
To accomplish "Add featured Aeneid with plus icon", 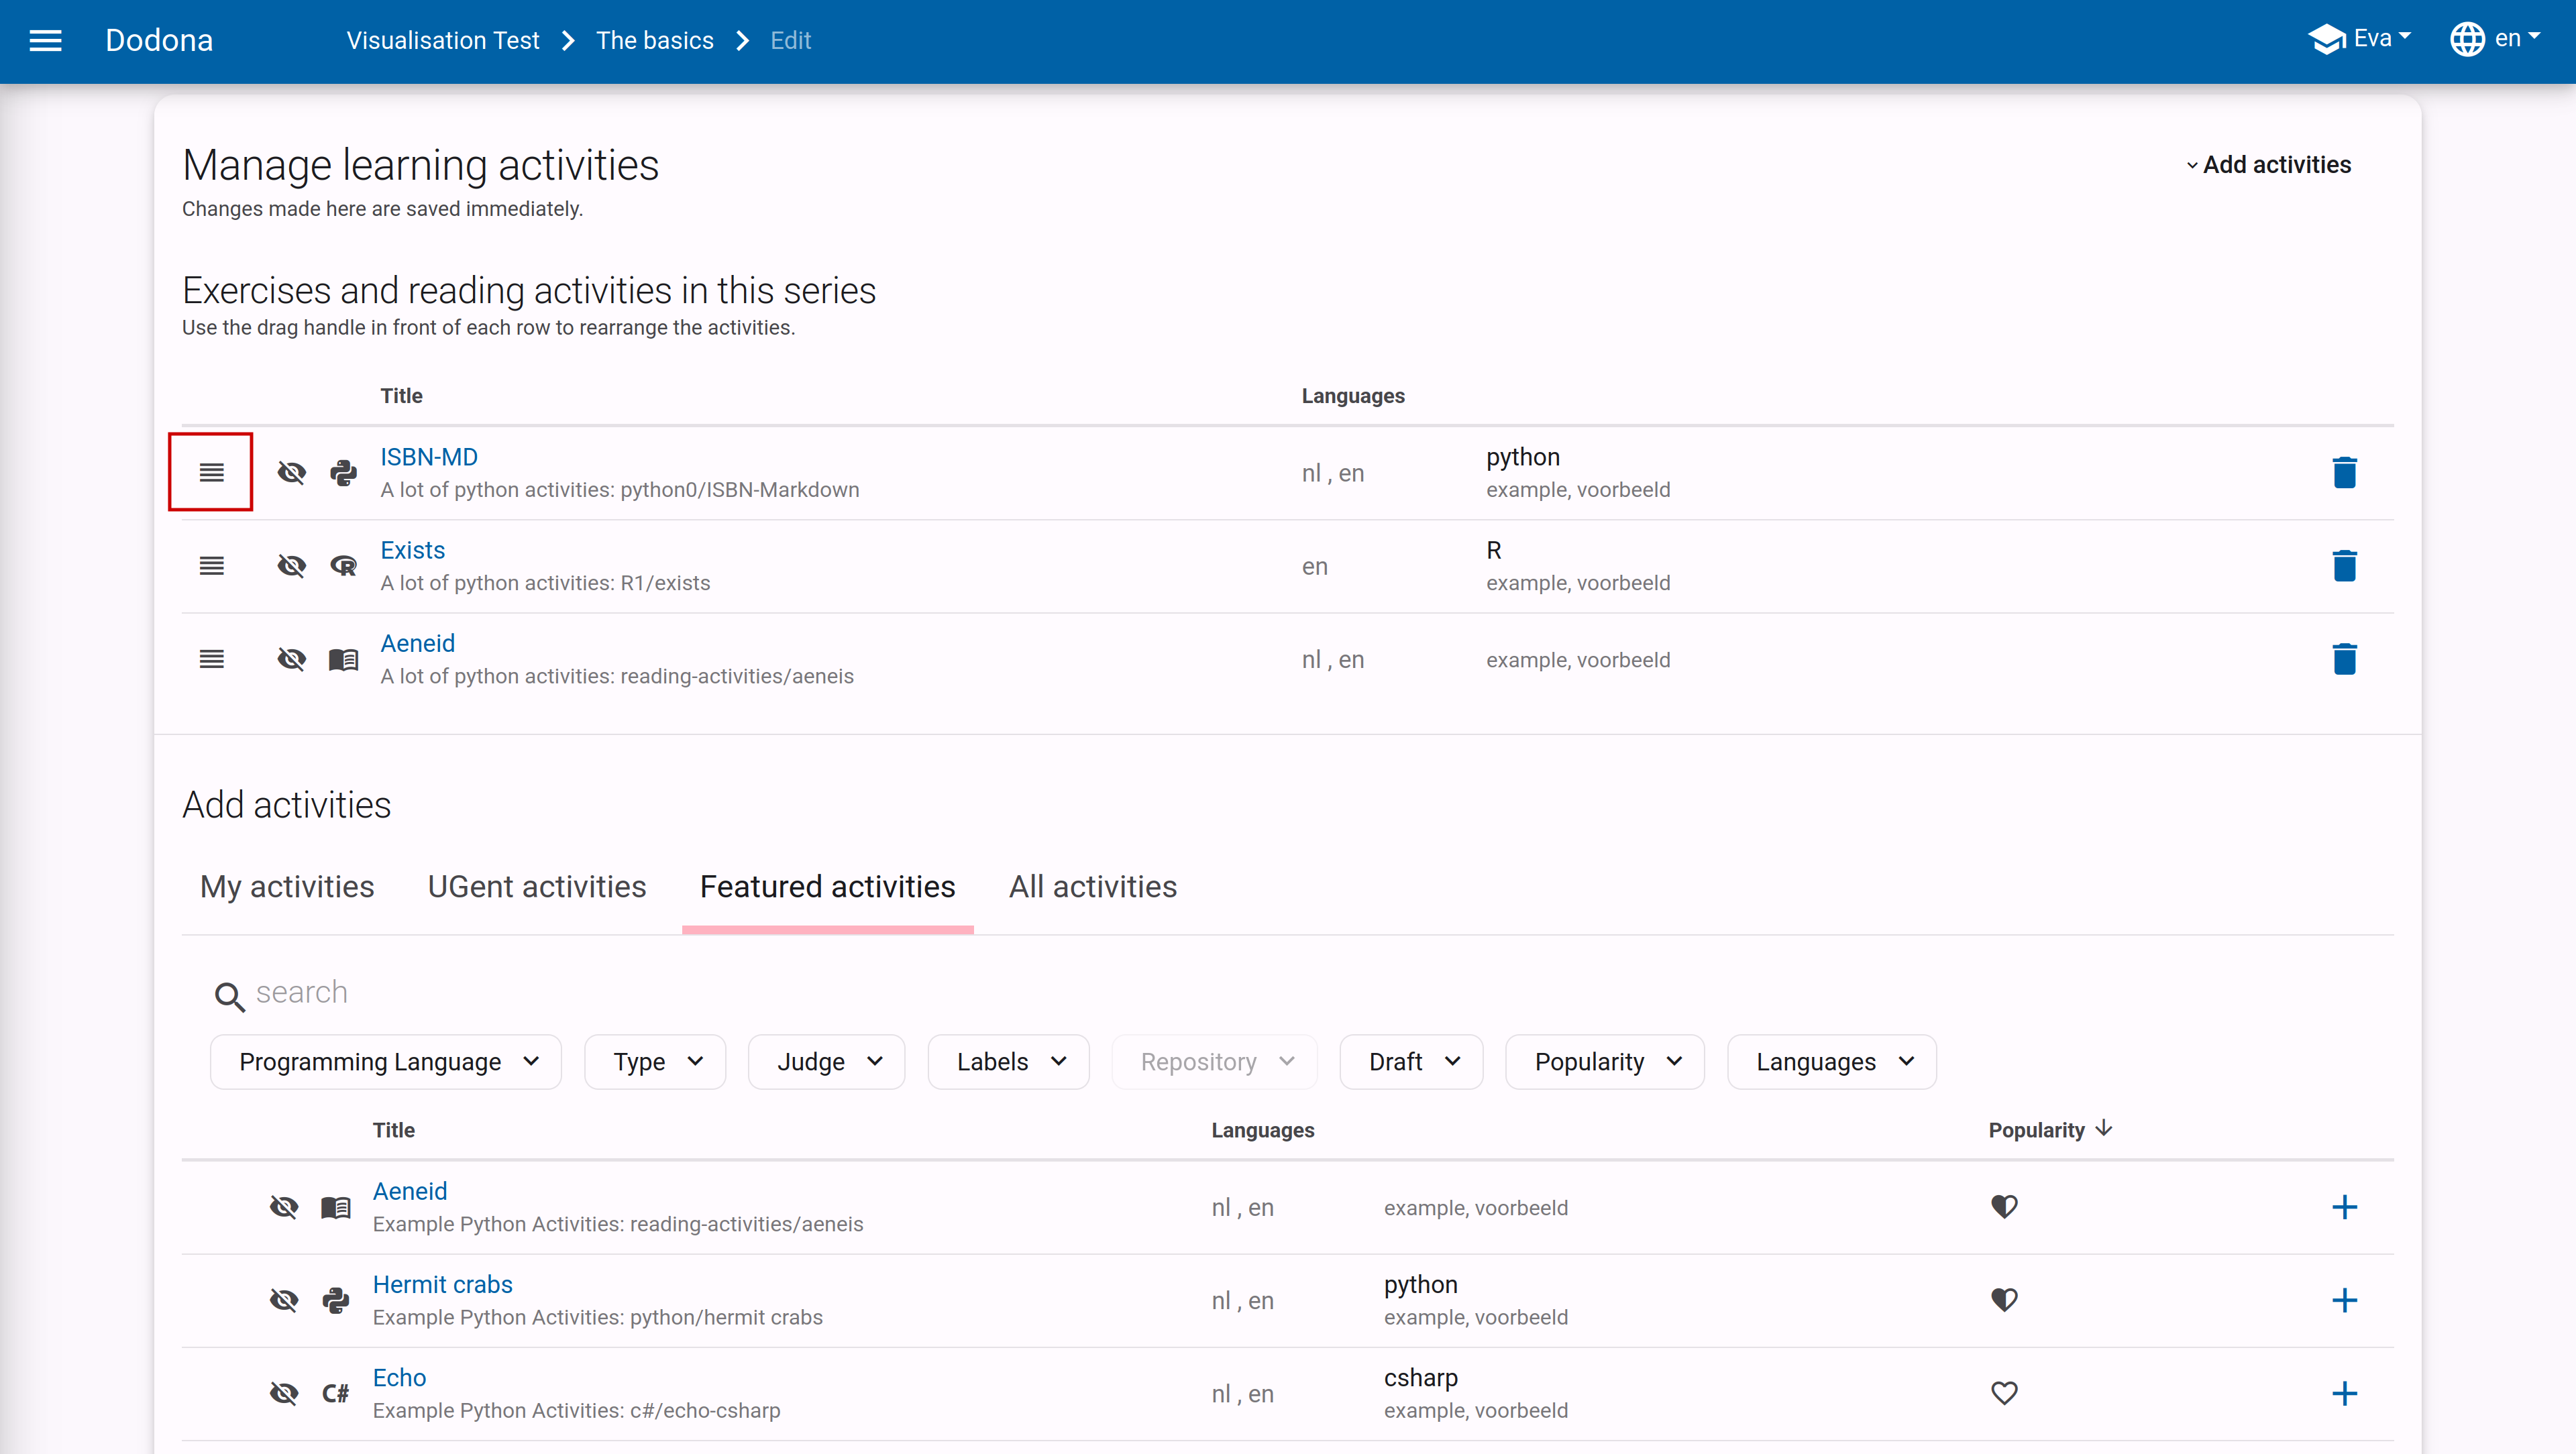I will click(2344, 1207).
